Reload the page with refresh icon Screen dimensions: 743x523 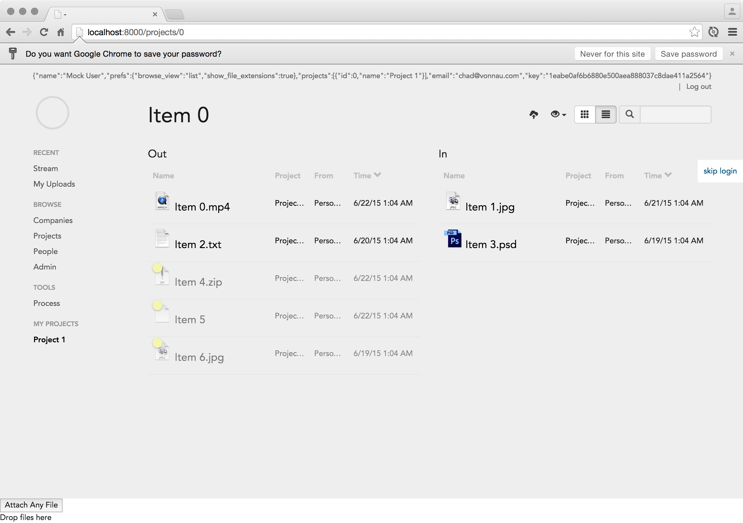[44, 32]
